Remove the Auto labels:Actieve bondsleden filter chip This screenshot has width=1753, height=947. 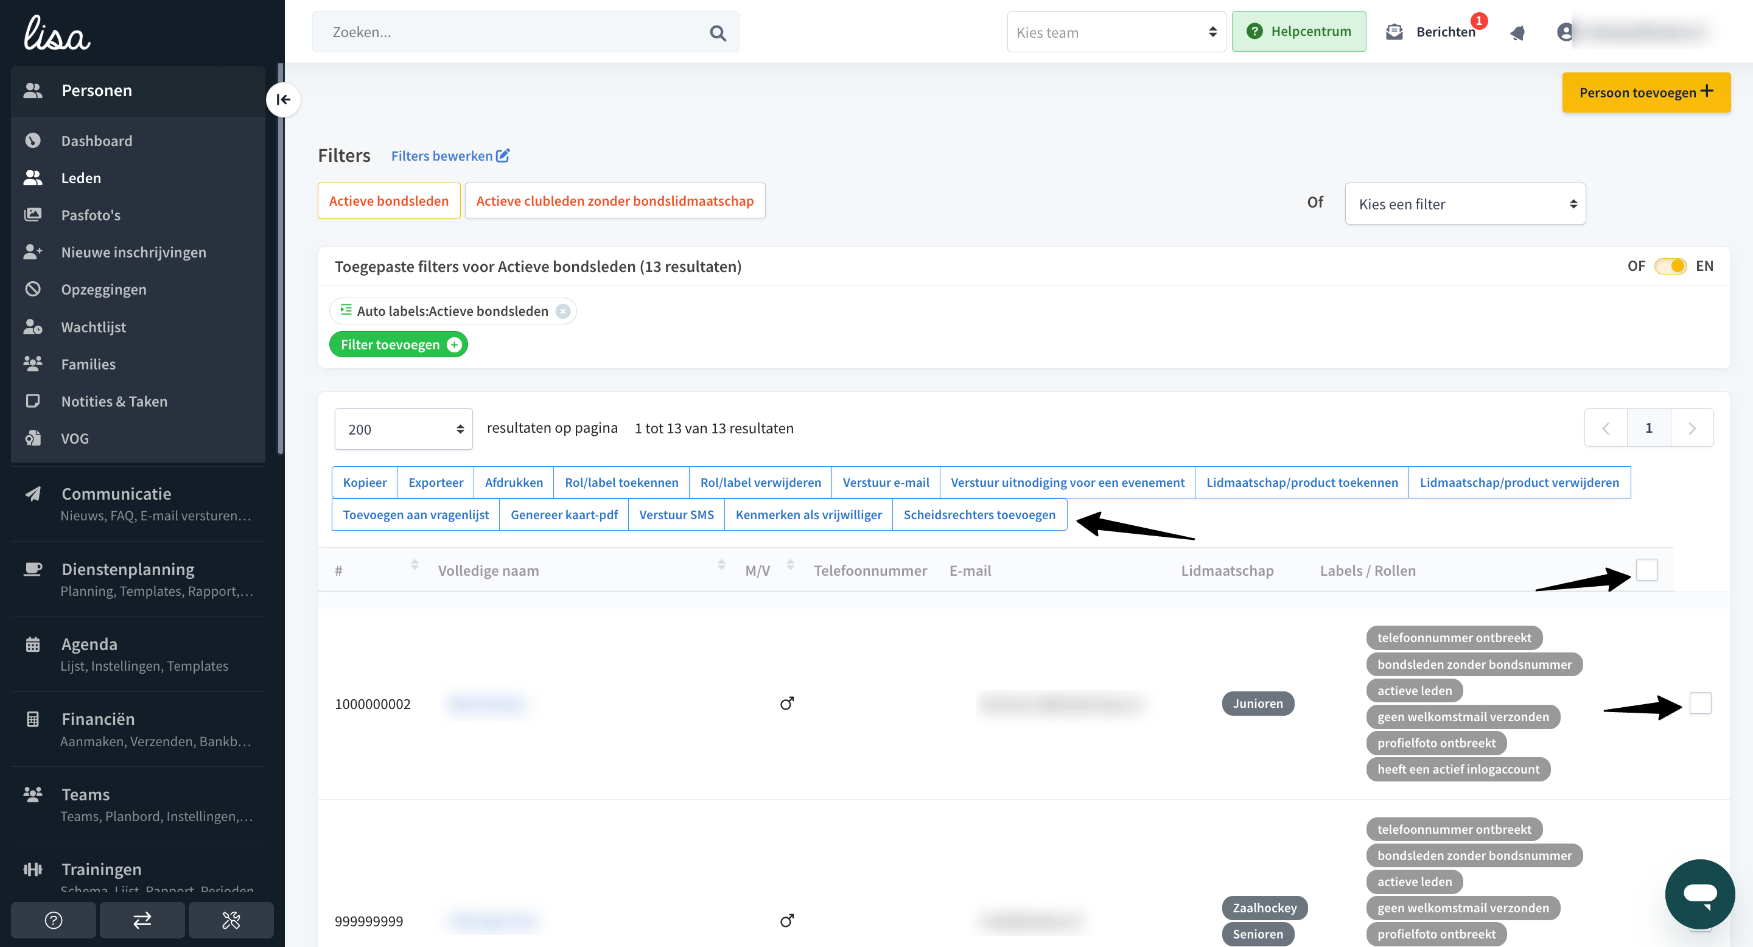563,312
